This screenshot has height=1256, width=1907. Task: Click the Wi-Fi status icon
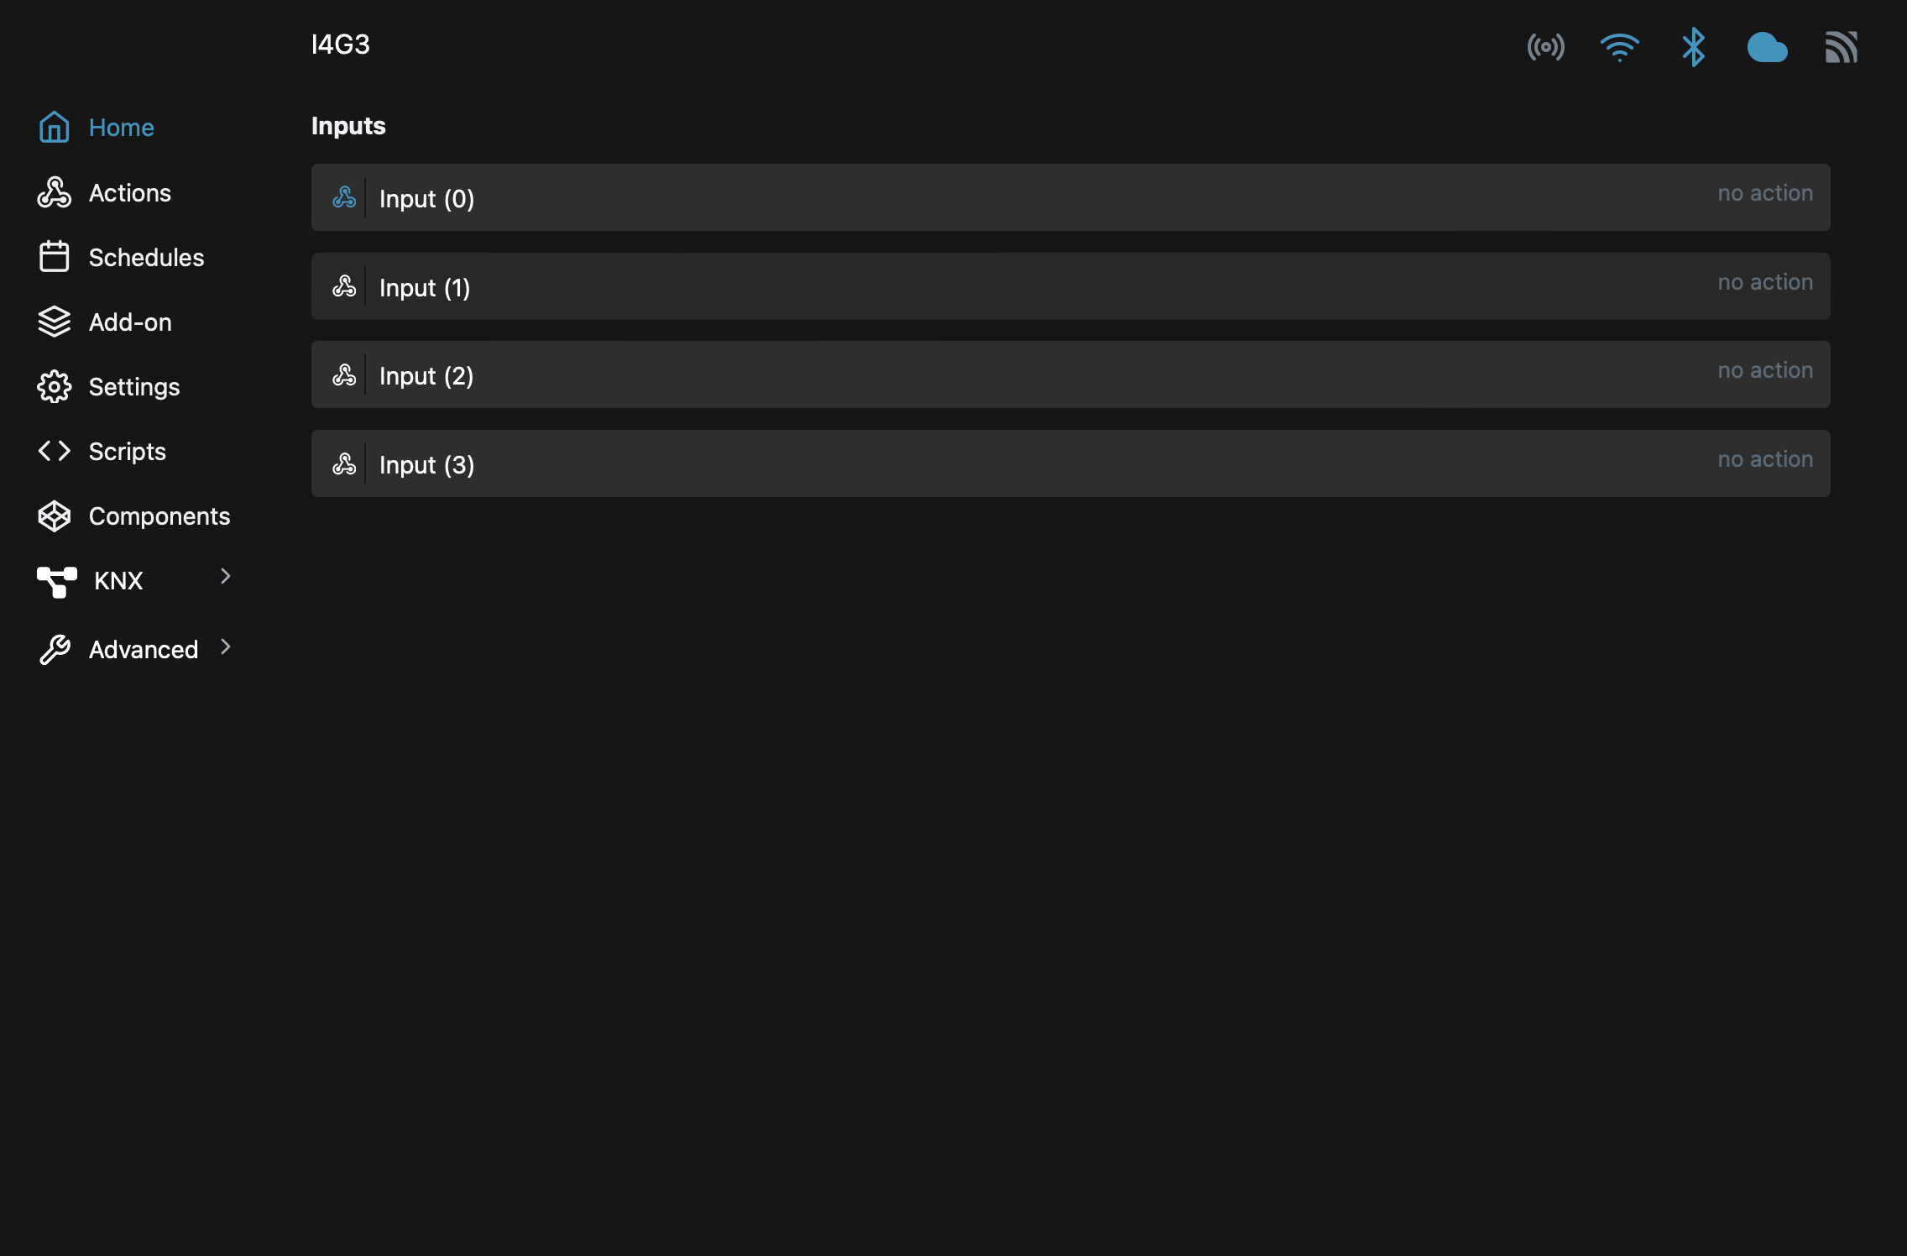1619,48
